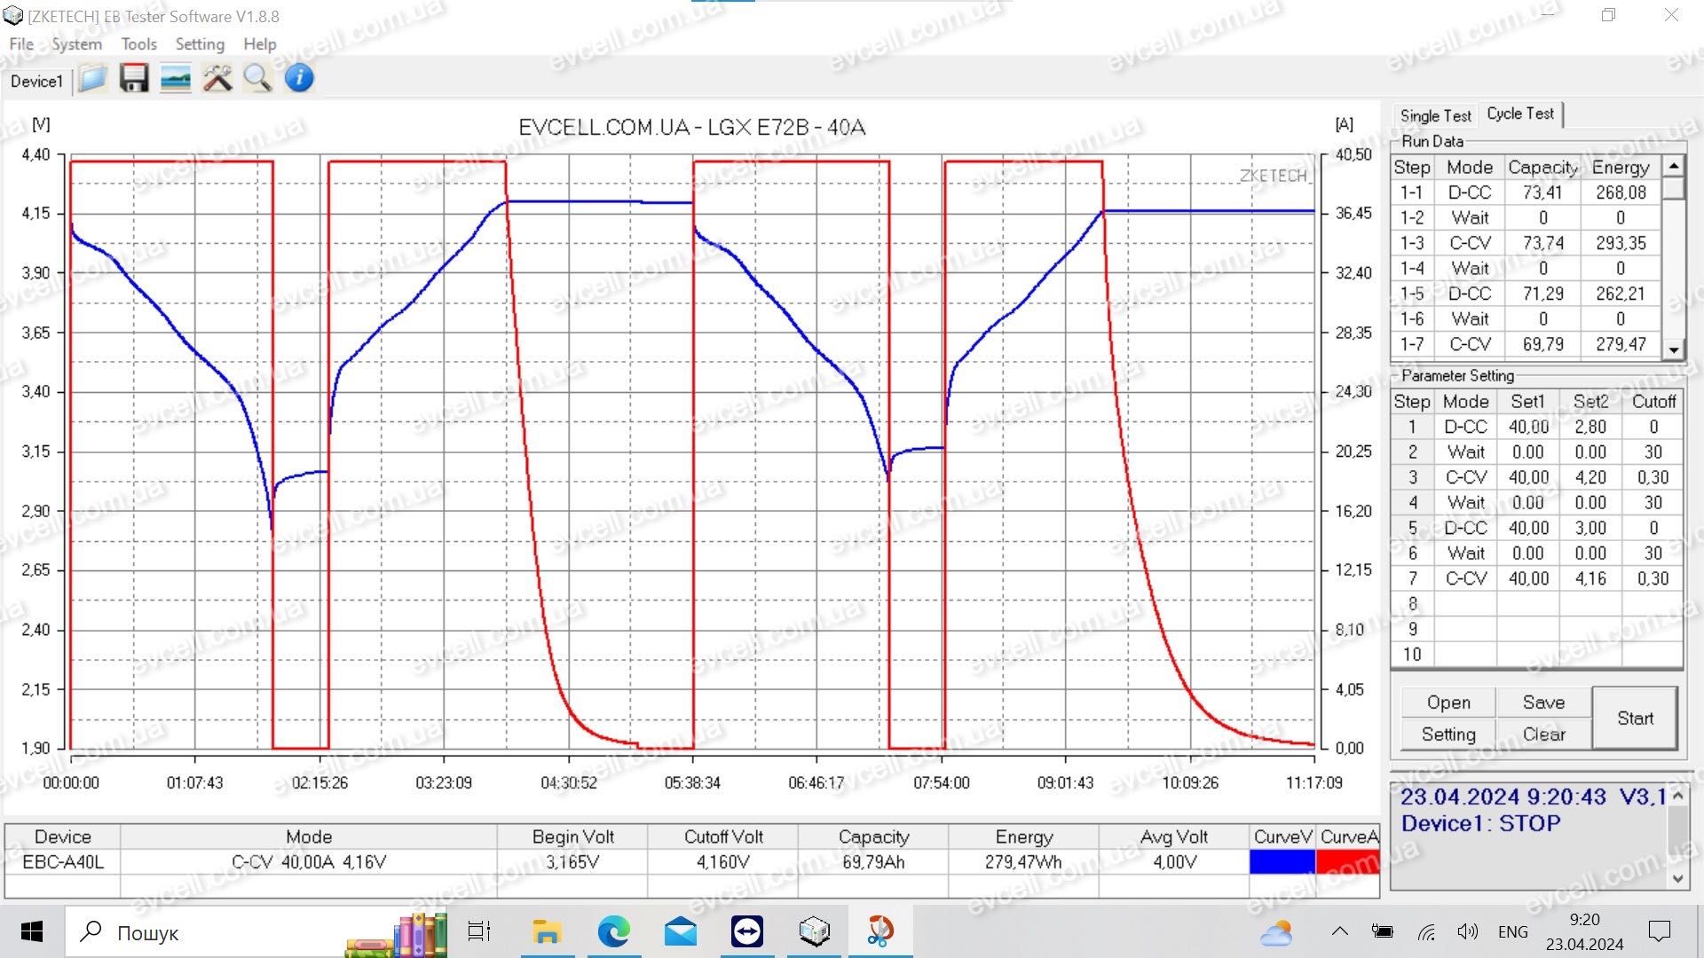Viewport: 1704px width, 958px height.
Task: Open the Tools menu
Action: 138,43
